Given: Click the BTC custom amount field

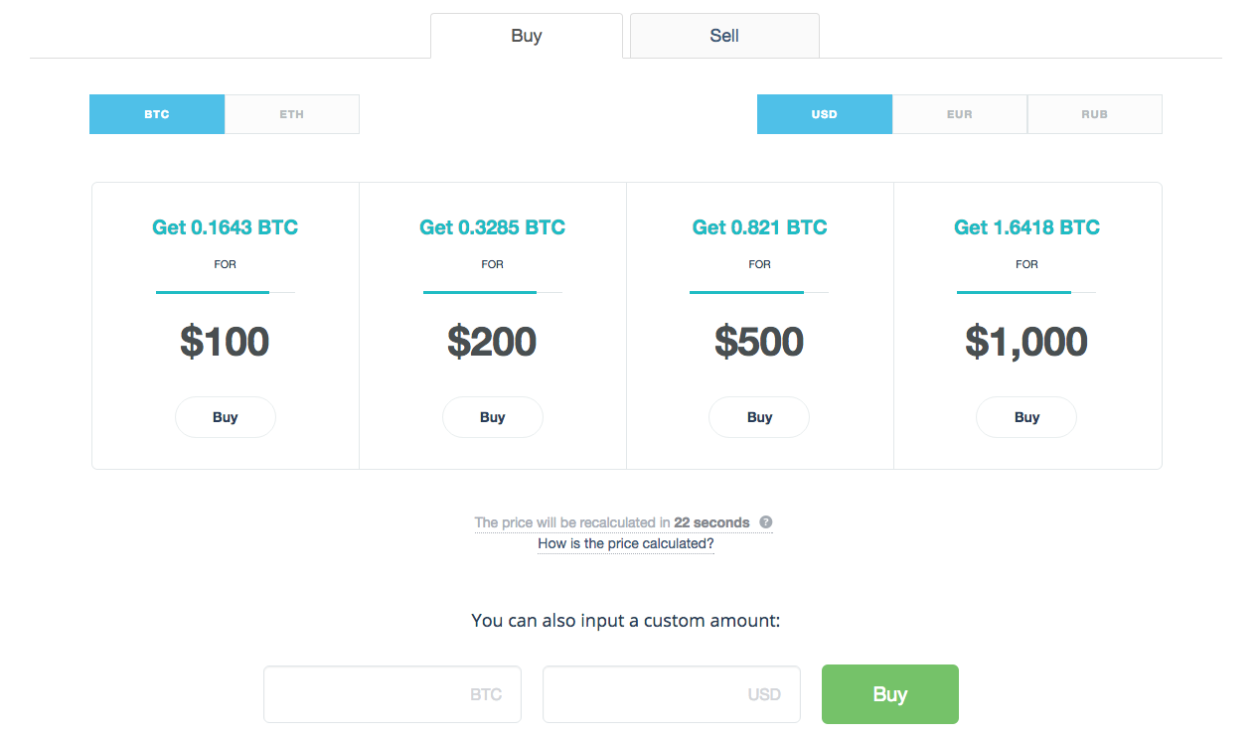Looking at the screenshot, I should [x=392, y=694].
